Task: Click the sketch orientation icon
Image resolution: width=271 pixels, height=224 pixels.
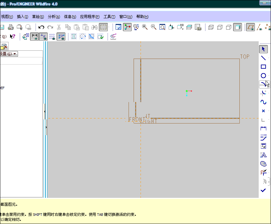Action: 26,36
